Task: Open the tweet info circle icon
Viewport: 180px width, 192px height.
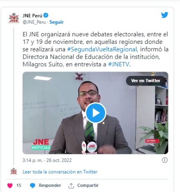Action: point(164,160)
